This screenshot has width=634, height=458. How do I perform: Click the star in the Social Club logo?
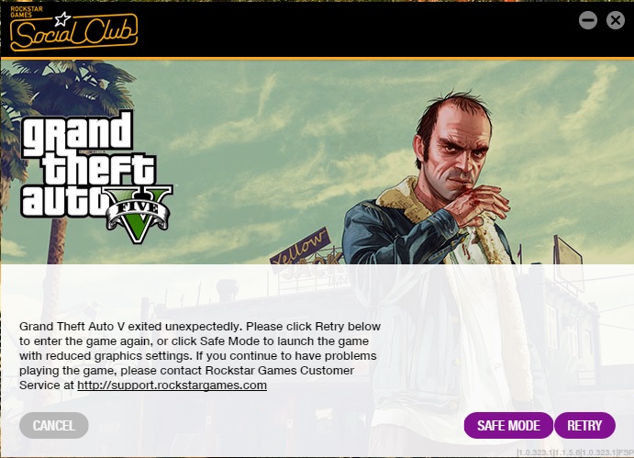coord(62,18)
